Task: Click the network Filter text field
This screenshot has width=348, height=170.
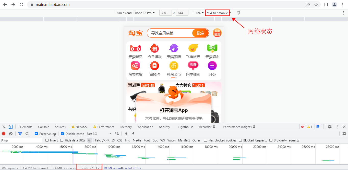Action: tap(21, 140)
